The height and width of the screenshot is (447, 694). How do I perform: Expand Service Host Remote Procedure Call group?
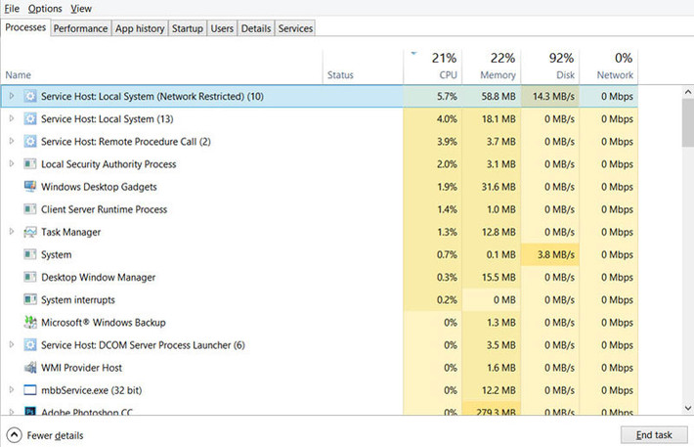point(12,141)
